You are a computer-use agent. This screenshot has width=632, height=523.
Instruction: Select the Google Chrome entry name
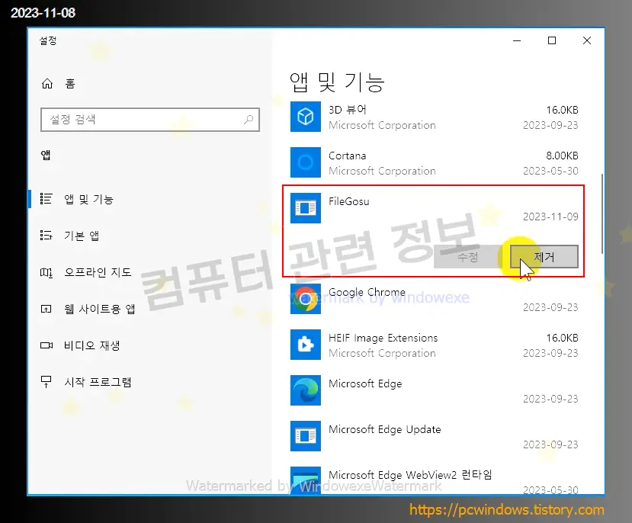[x=367, y=292]
